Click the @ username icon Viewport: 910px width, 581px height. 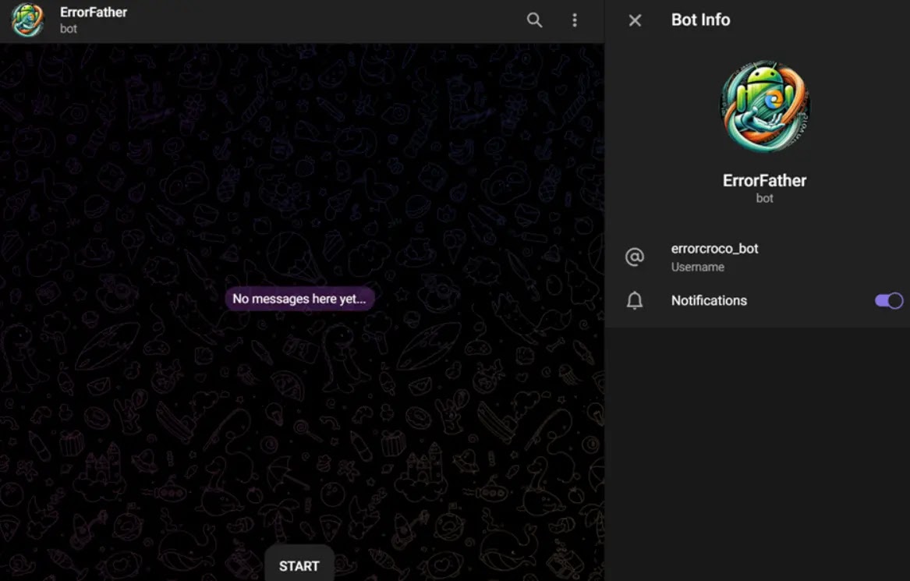click(x=634, y=257)
